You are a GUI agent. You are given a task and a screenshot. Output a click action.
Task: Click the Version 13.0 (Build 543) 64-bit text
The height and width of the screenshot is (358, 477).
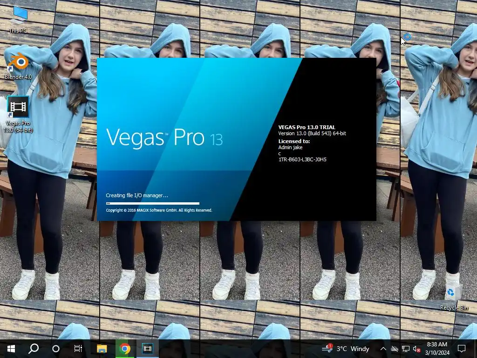pyautogui.click(x=312, y=133)
